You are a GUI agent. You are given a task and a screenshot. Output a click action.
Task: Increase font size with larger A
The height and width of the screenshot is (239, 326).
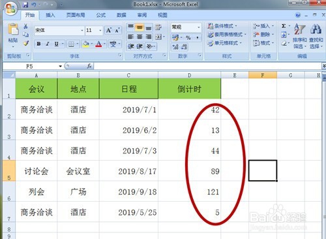click(x=108, y=30)
